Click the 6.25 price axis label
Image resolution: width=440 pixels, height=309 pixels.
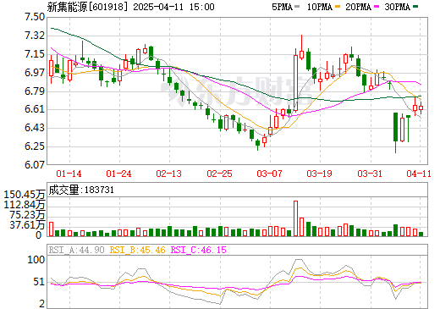coord(35,146)
